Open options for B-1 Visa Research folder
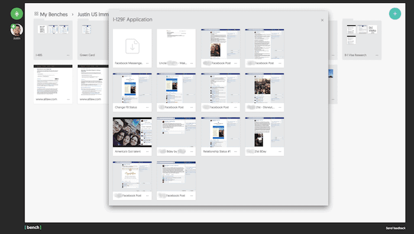Screen dimensions: 414x234 [x=377, y=55]
